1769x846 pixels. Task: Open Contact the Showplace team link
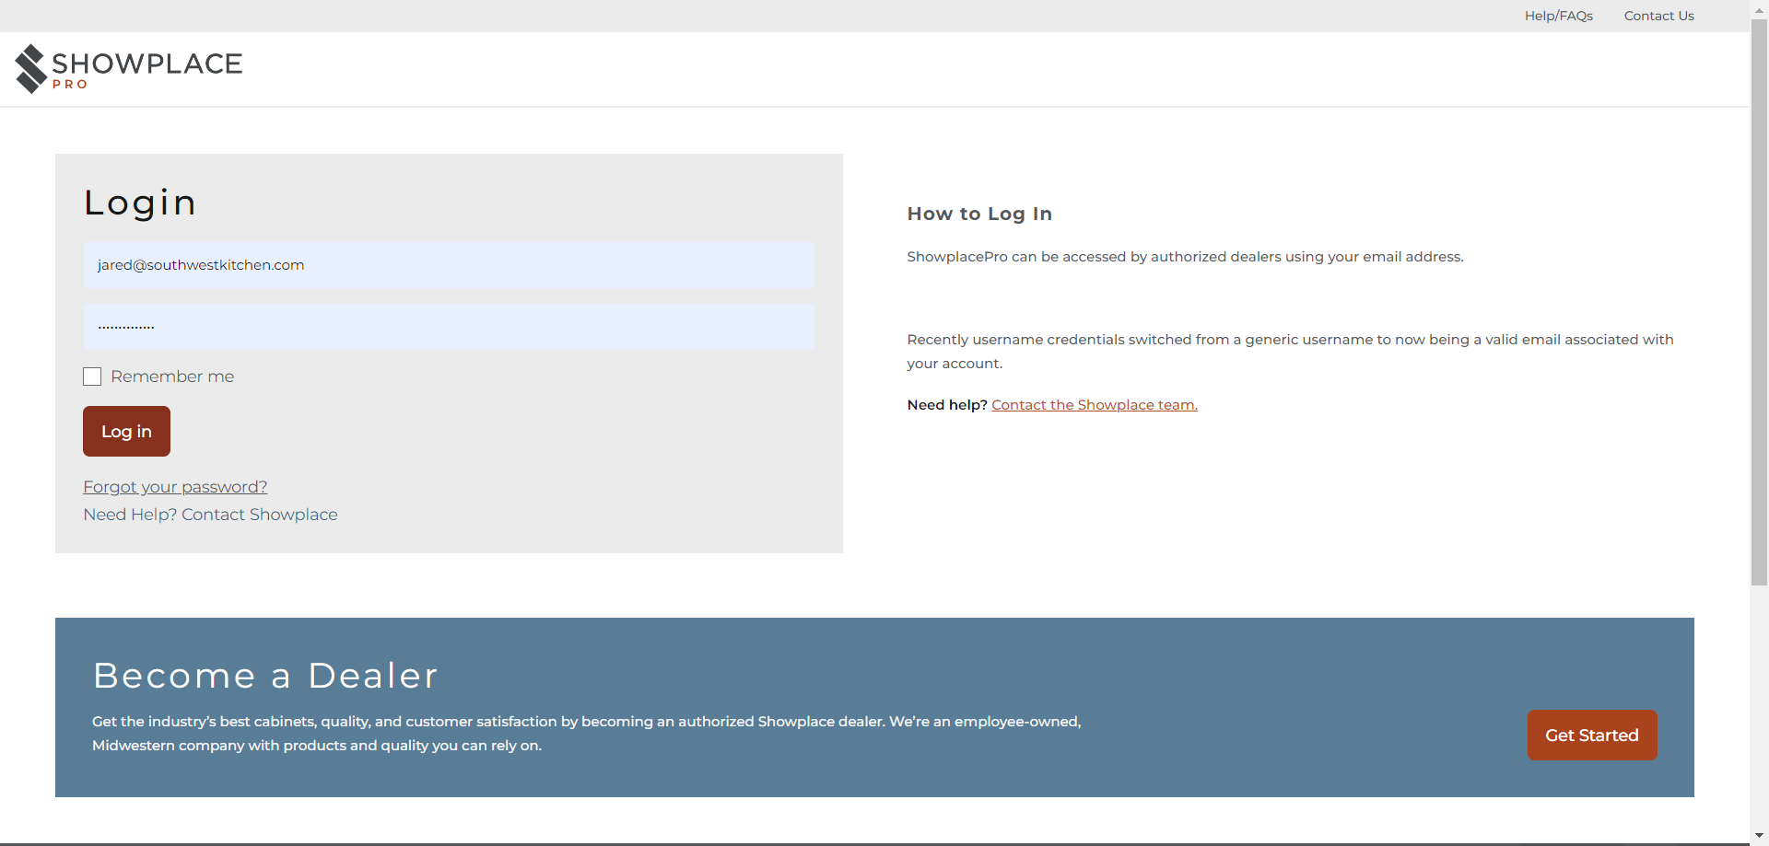1095,405
